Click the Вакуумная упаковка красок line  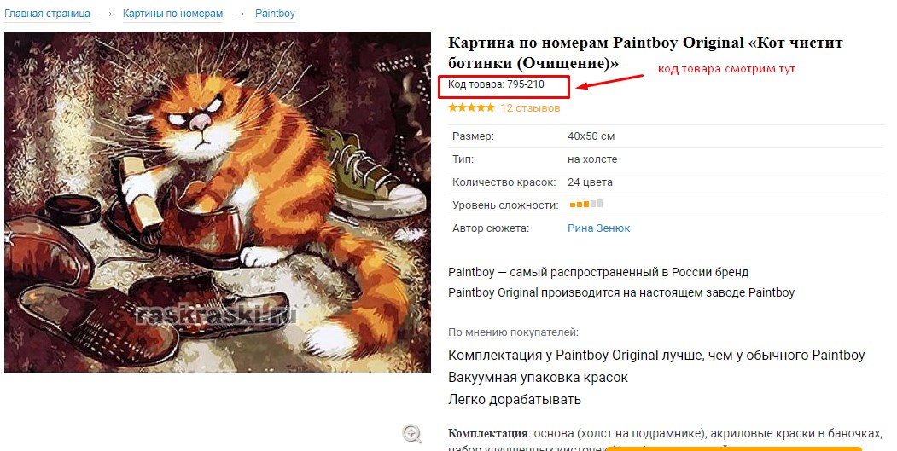538,378
